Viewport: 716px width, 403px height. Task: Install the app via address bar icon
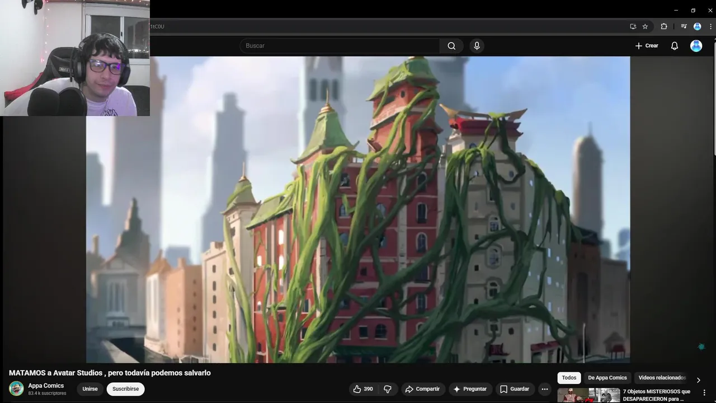633,26
